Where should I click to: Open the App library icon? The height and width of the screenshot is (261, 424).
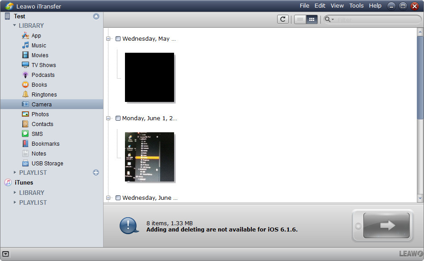pos(25,35)
